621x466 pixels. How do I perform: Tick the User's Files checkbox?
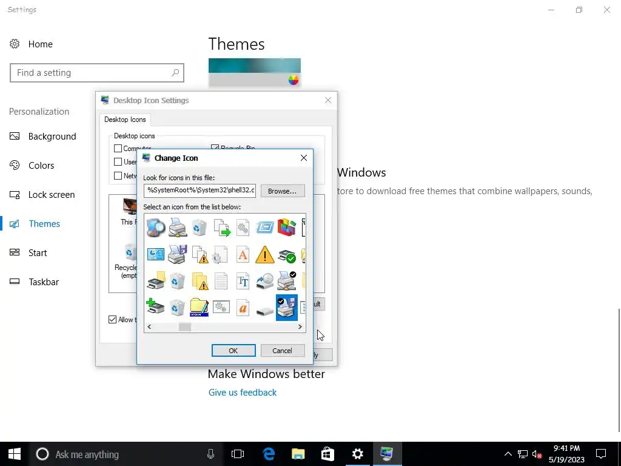(x=118, y=161)
